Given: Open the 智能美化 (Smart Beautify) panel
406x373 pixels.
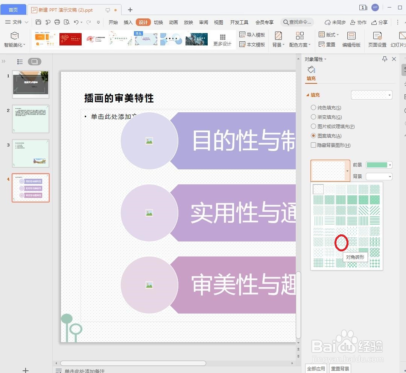Looking at the screenshot, I should 15,39.
